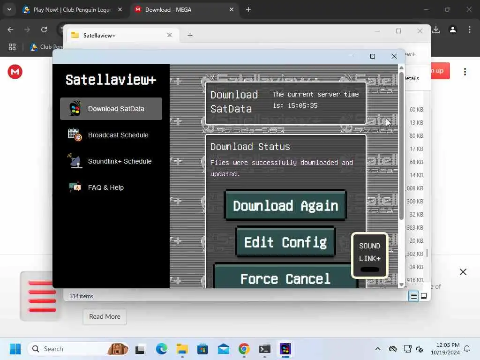Reload the page in Chrome
This screenshot has width=480, height=360.
(x=44, y=30)
